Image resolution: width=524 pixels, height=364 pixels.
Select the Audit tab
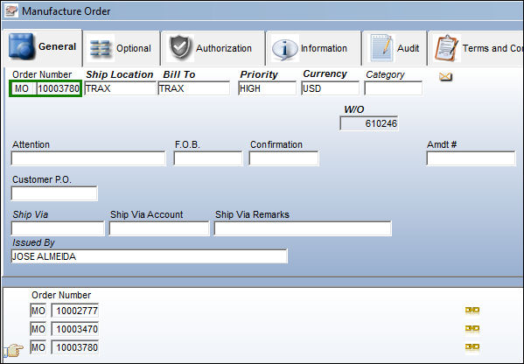coord(395,49)
